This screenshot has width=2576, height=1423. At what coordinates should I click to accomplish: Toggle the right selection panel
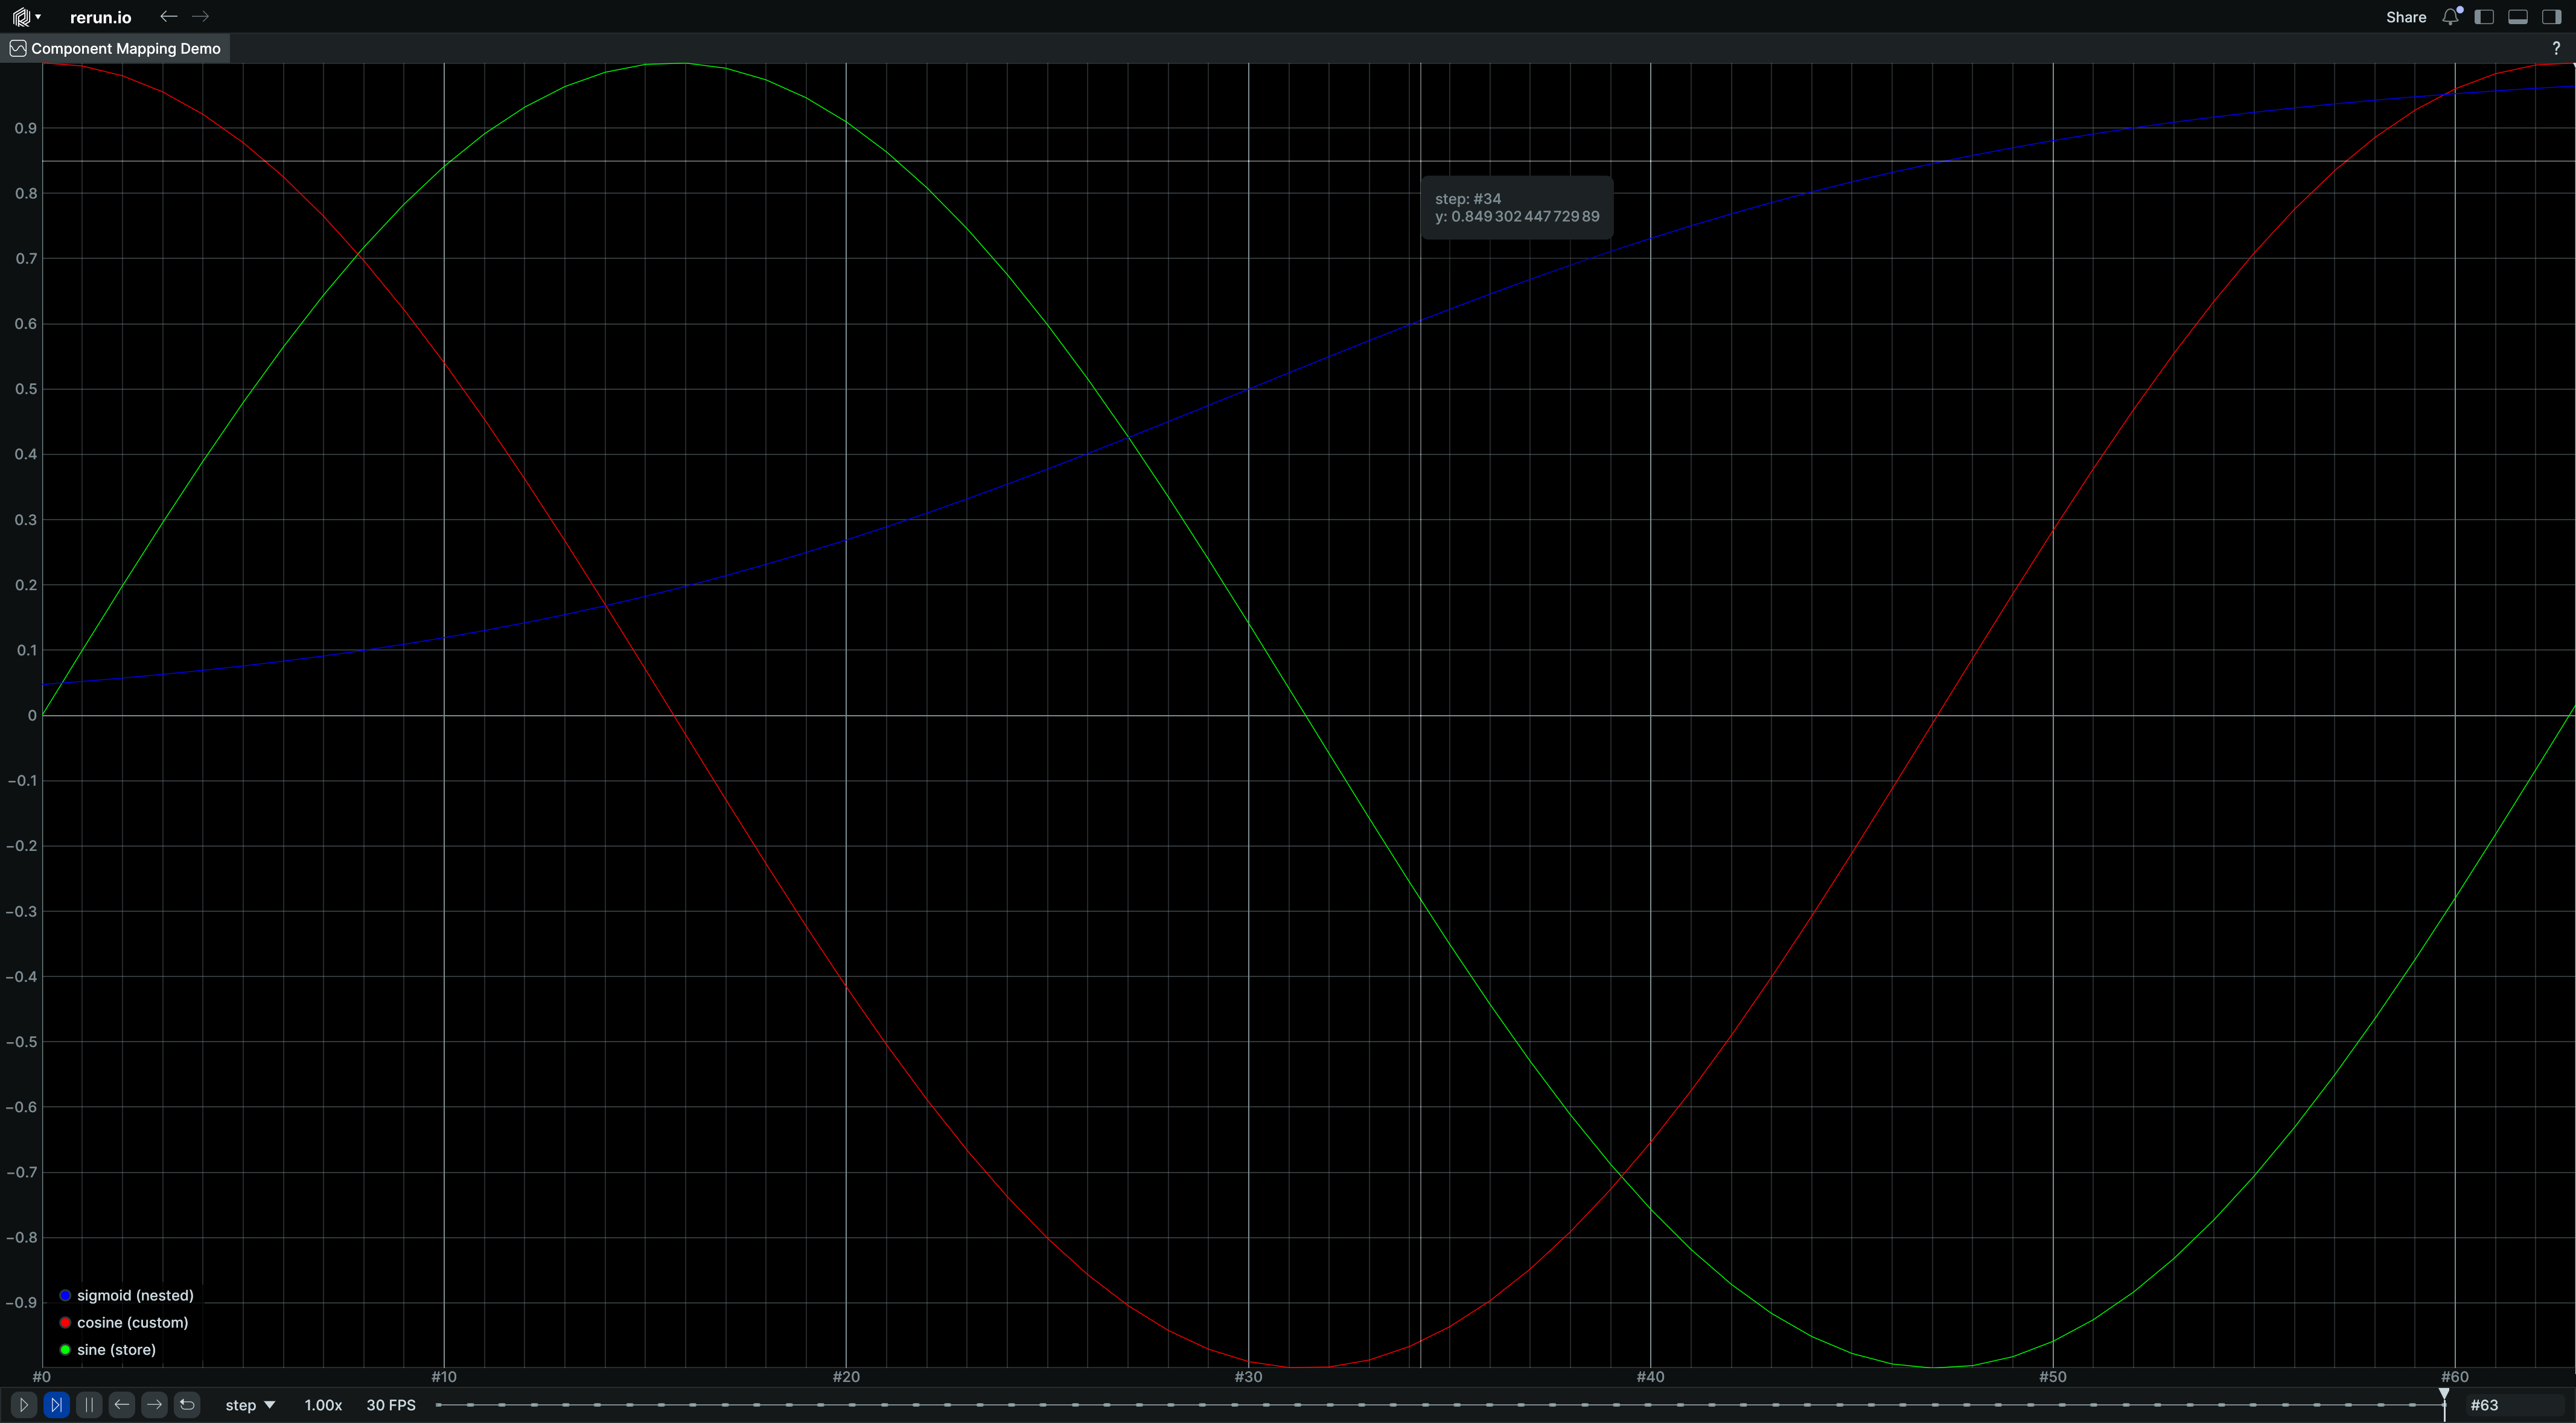click(2551, 17)
